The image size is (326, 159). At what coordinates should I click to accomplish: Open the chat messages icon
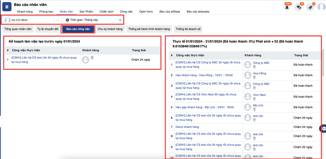pos(299,7)
